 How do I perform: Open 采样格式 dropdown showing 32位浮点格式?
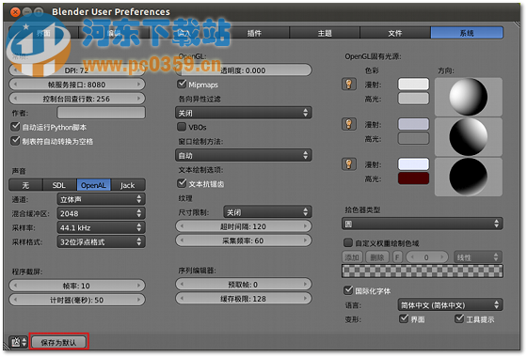(102, 241)
